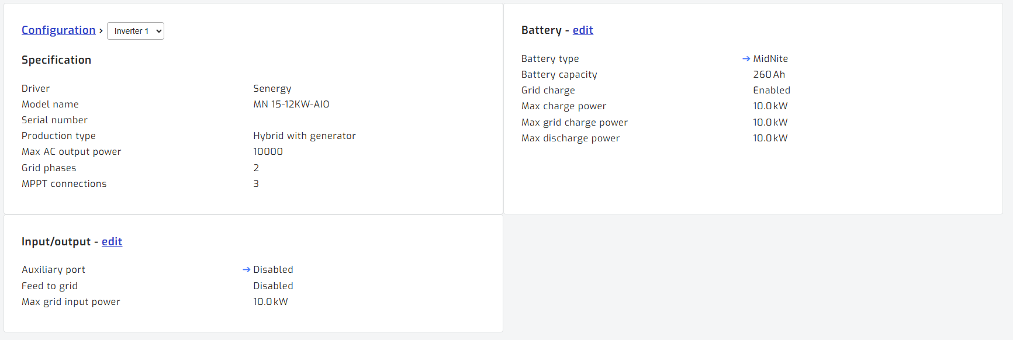The height and width of the screenshot is (340, 1013).
Task: Click the Max discharge power value
Action: (x=770, y=138)
